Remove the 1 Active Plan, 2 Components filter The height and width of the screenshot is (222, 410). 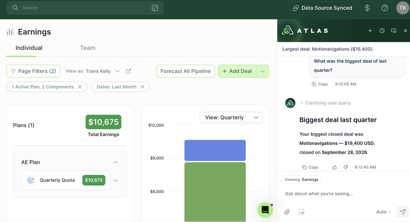click(80, 87)
